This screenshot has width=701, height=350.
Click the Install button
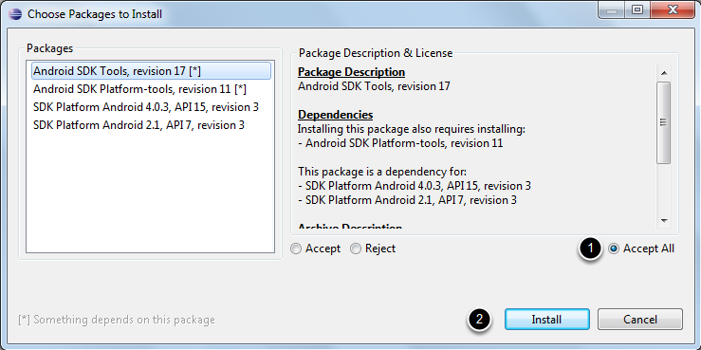point(546,320)
